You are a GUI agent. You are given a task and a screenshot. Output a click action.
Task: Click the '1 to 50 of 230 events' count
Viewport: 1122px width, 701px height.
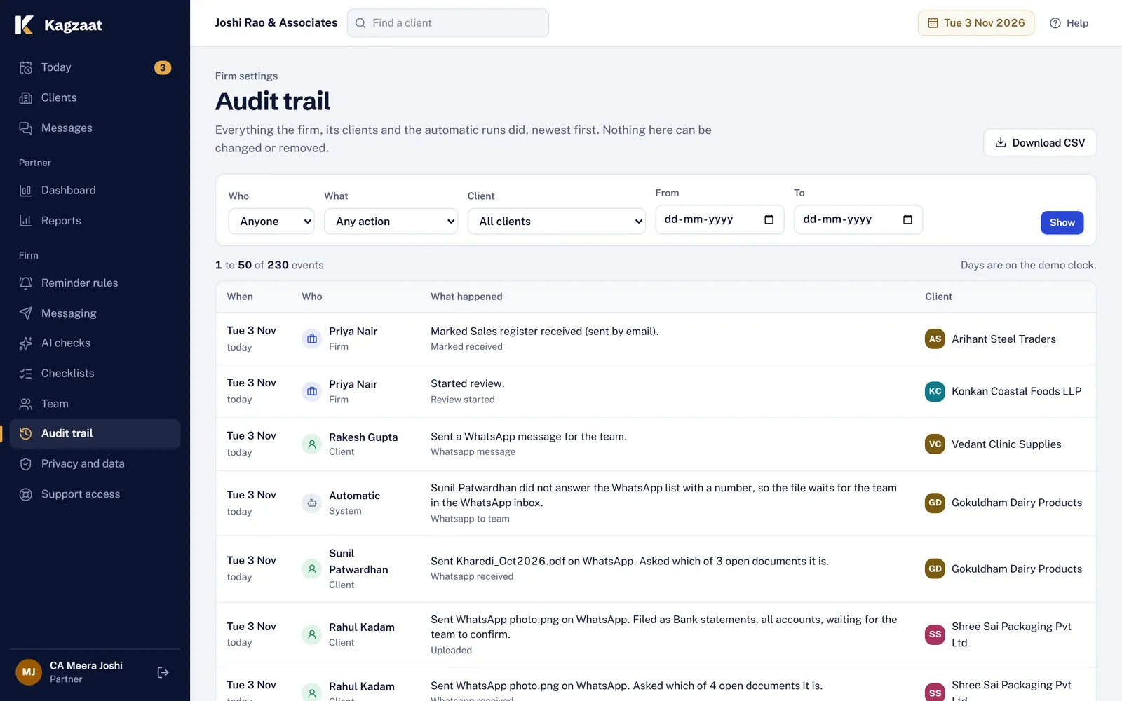pyautogui.click(x=269, y=265)
